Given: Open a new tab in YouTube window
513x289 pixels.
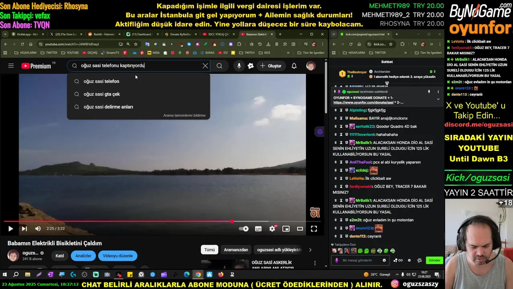Looking at the screenshot, I should (280, 34).
